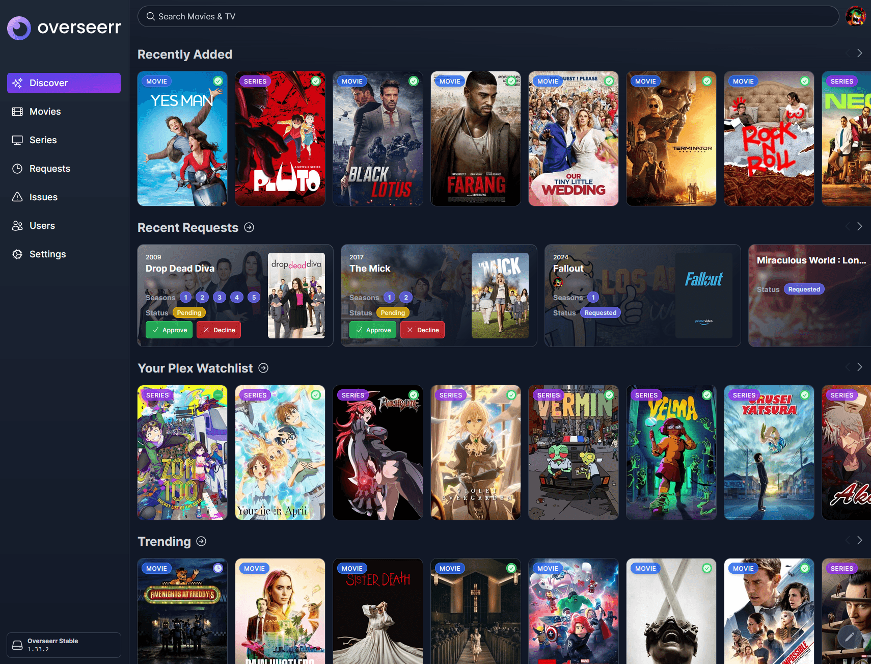Click available checkmark on Vermin poster
The height and width of the screenshot is (664, 871).
pos(609,395)
